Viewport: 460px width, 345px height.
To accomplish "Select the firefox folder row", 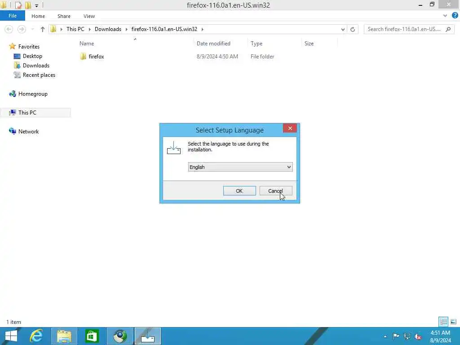I will point(207,56).
